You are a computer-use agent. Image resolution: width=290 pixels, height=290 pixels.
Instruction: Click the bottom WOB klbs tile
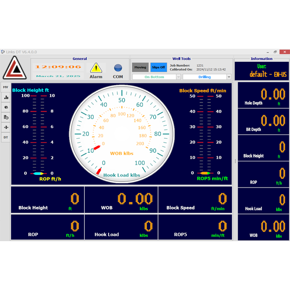[121, 200]
